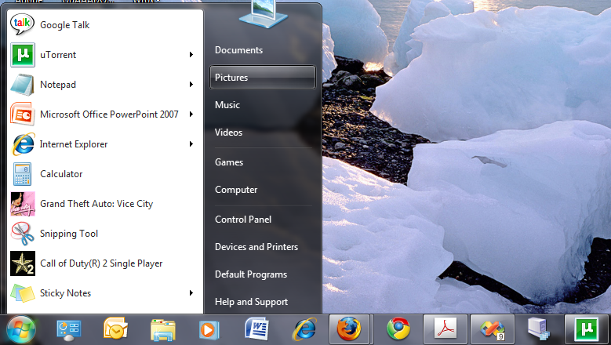Expand Sticky Notes jump list arrow
The image size is (611, 345).
point(191,292)
